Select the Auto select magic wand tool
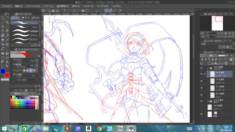This screenshot has height=132, width=235. point(2,31)
